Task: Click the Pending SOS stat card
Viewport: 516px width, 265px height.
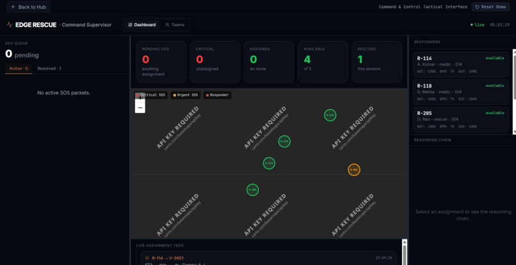Action: (x=161, y=62)
